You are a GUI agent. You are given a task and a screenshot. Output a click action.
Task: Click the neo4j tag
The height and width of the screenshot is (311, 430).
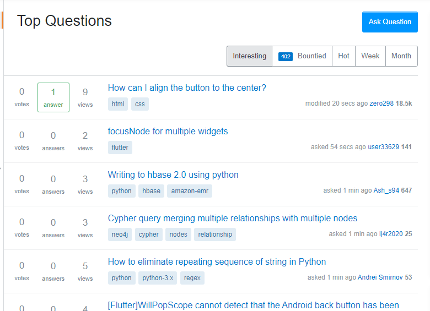point(120,234)
